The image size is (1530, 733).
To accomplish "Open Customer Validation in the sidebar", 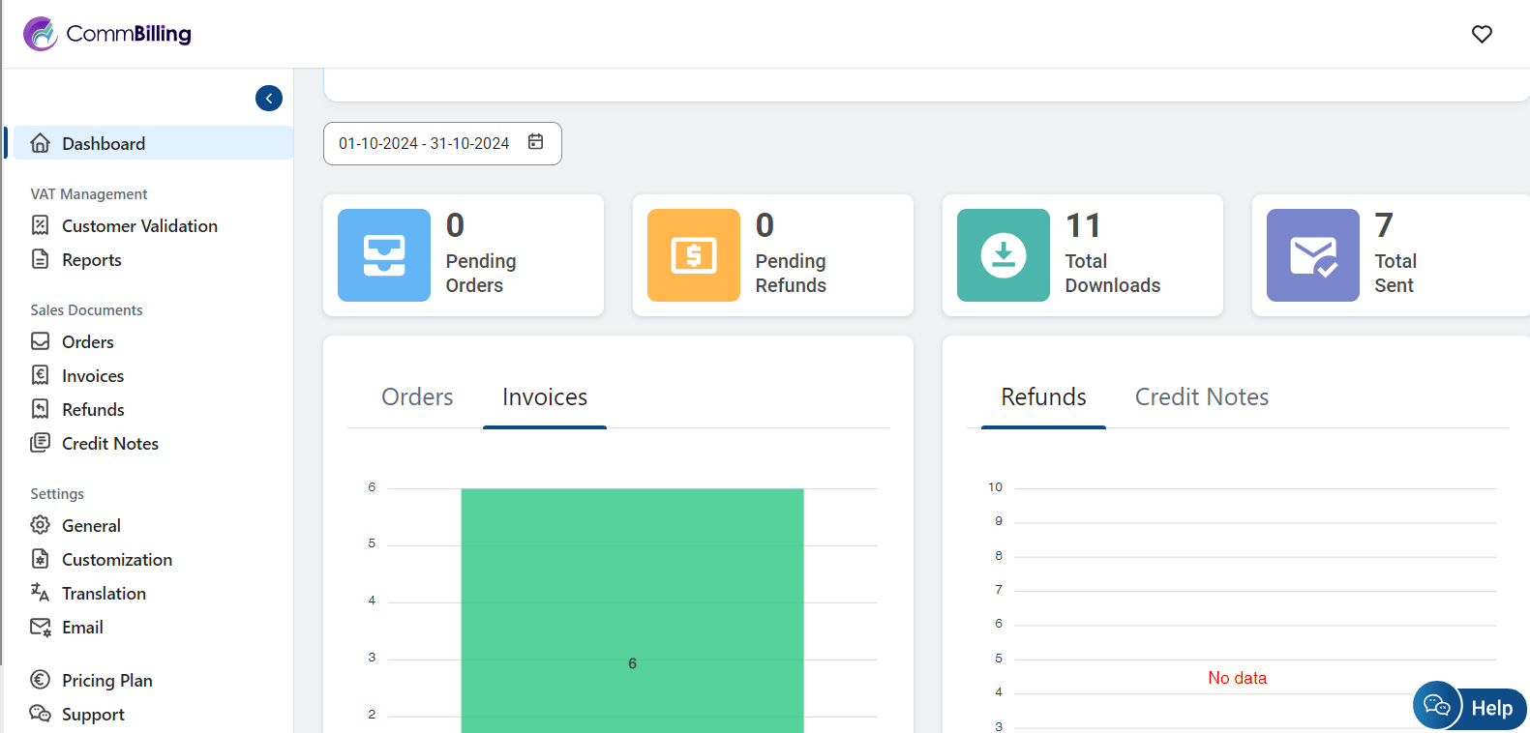I will click(139, 226).
